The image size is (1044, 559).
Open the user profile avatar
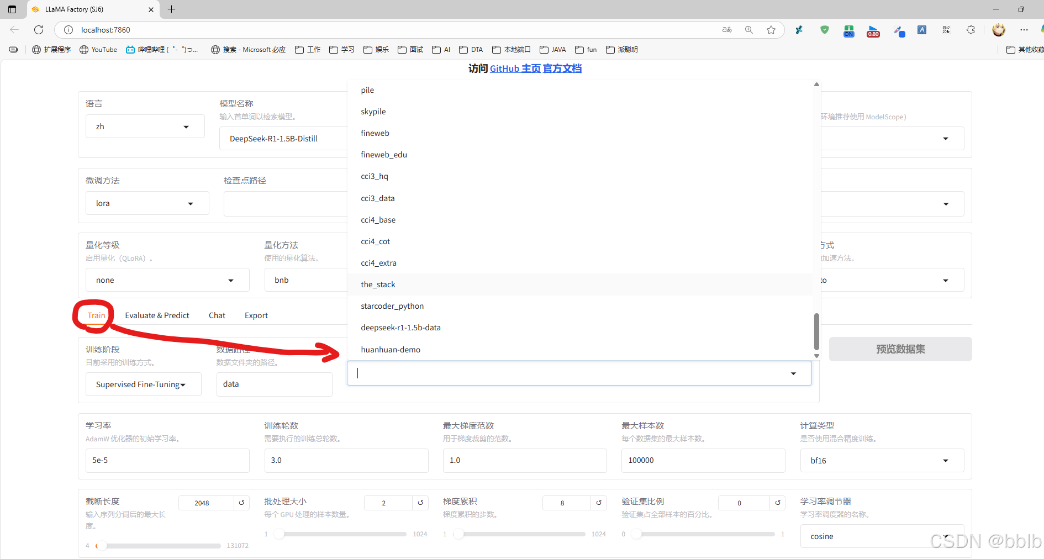[999, 30]
